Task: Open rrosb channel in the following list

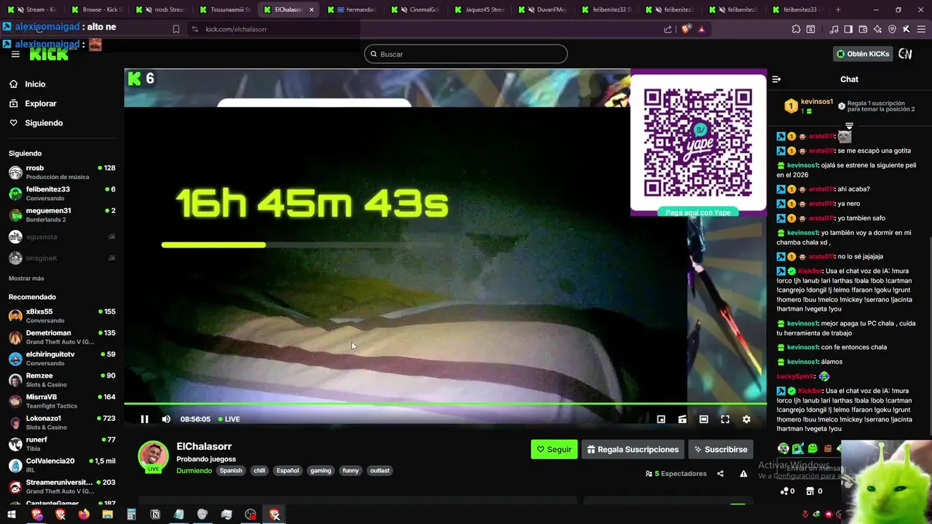Action: (62, 172)
